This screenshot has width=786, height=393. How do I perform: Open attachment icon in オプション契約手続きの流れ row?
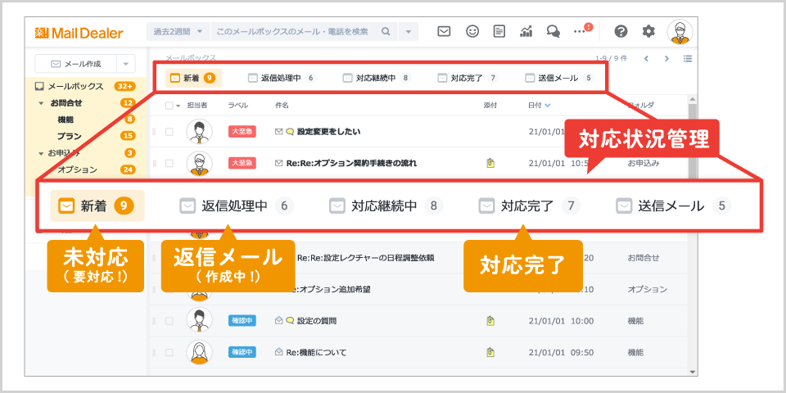point(490,163)
